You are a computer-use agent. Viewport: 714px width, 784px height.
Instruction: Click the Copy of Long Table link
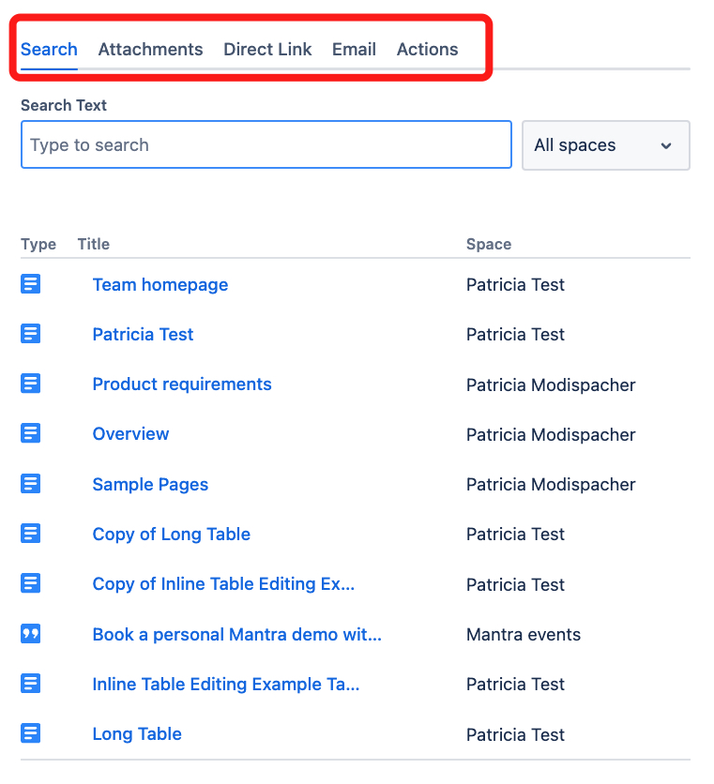171,534
